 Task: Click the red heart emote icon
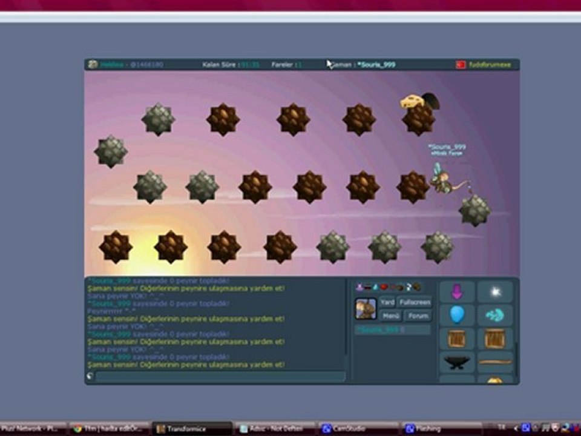pos(384,287)
